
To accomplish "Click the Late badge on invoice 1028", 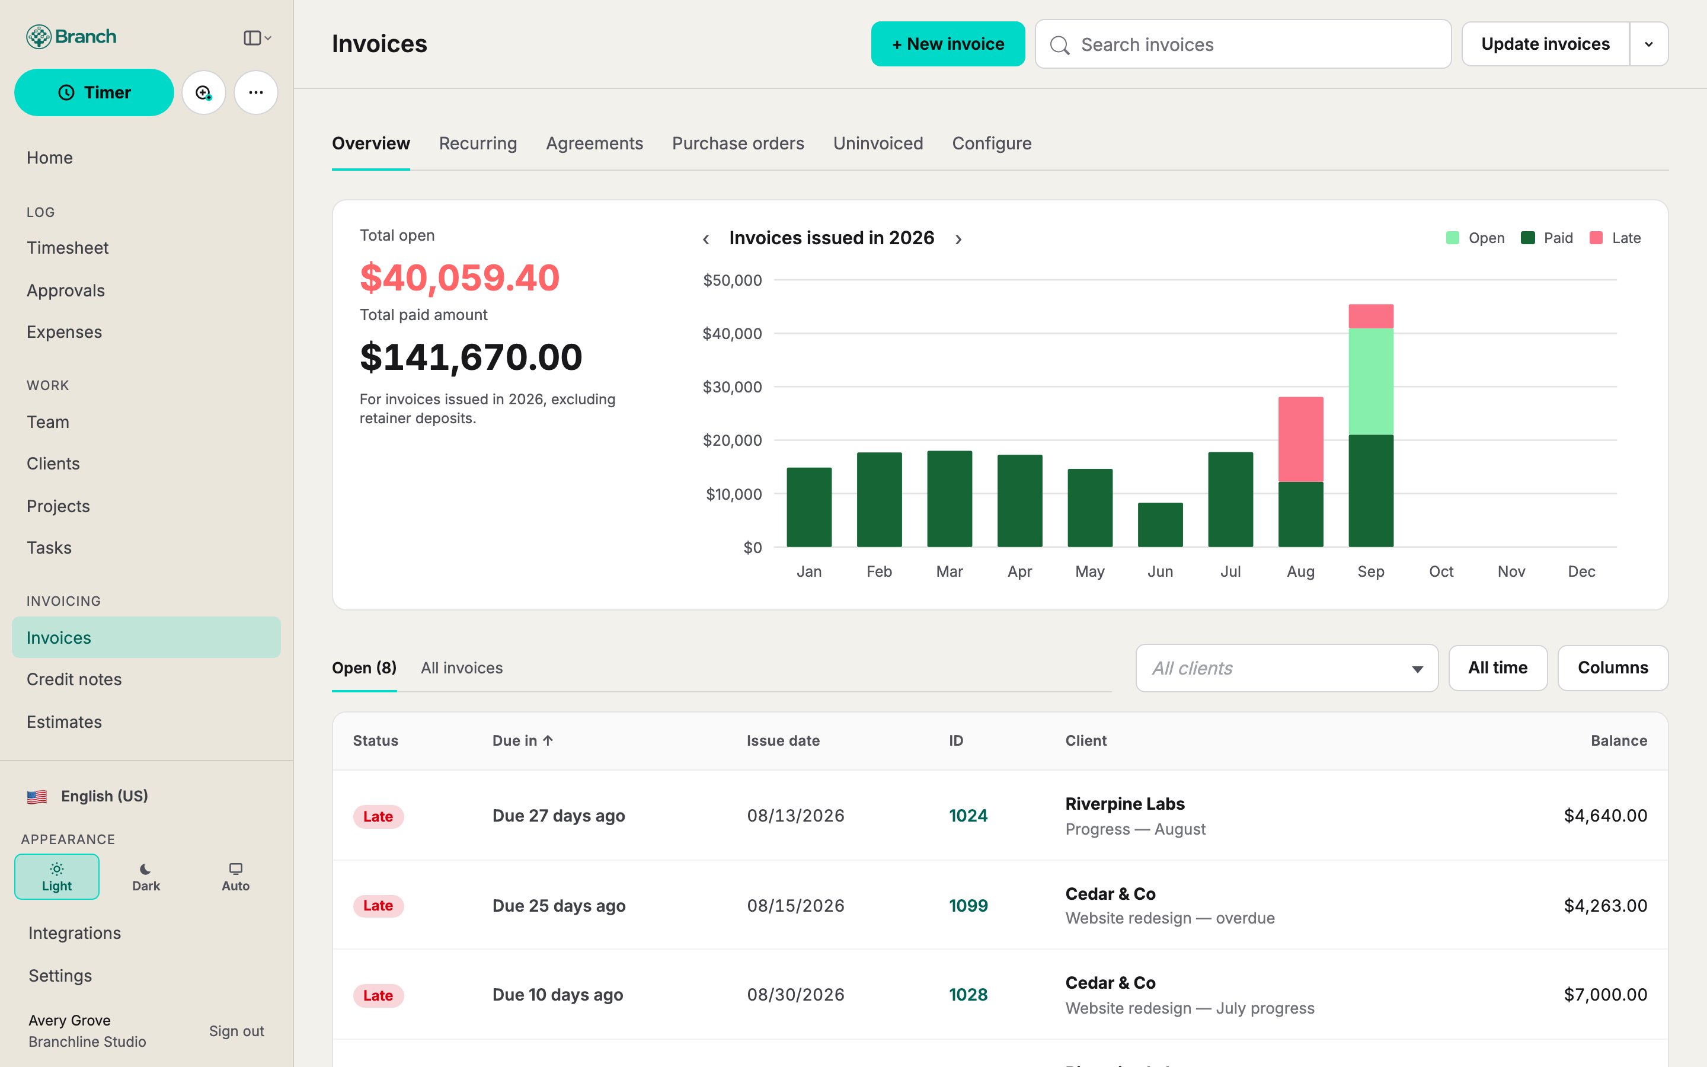I will click(378, 996).
